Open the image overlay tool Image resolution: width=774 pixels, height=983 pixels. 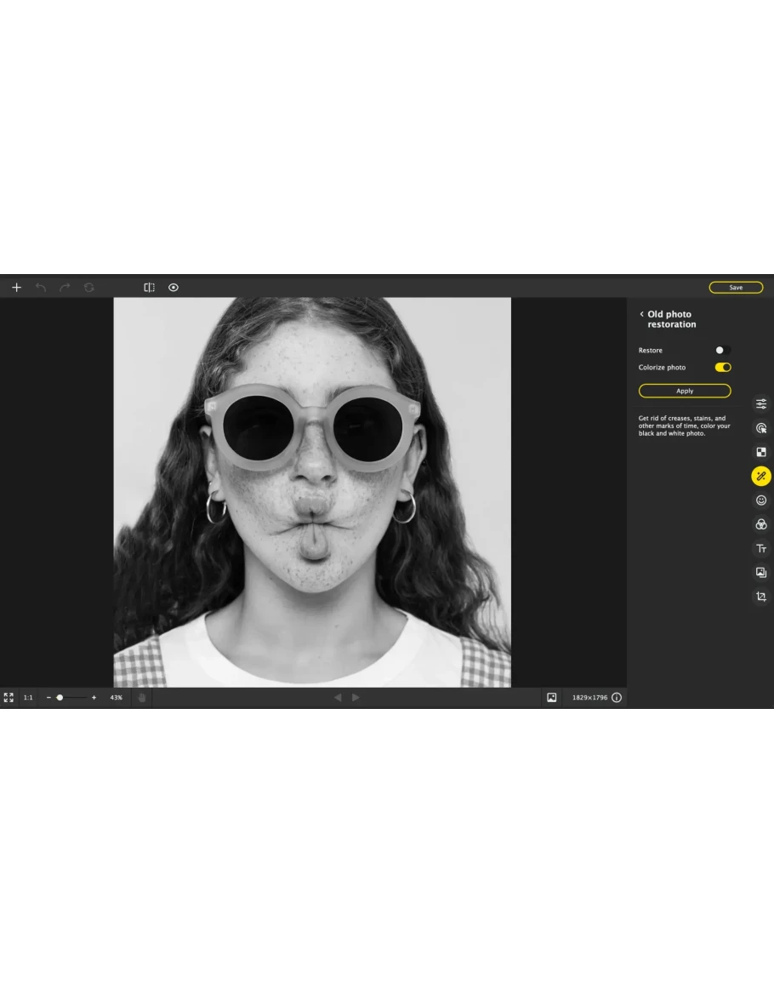pos(761,573)
